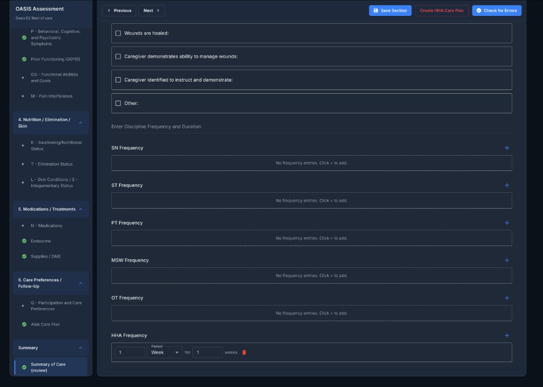Delete the HHA frequency row with trash icon
The height and width of the screenshot is (387, 543).
click(244, 353)
